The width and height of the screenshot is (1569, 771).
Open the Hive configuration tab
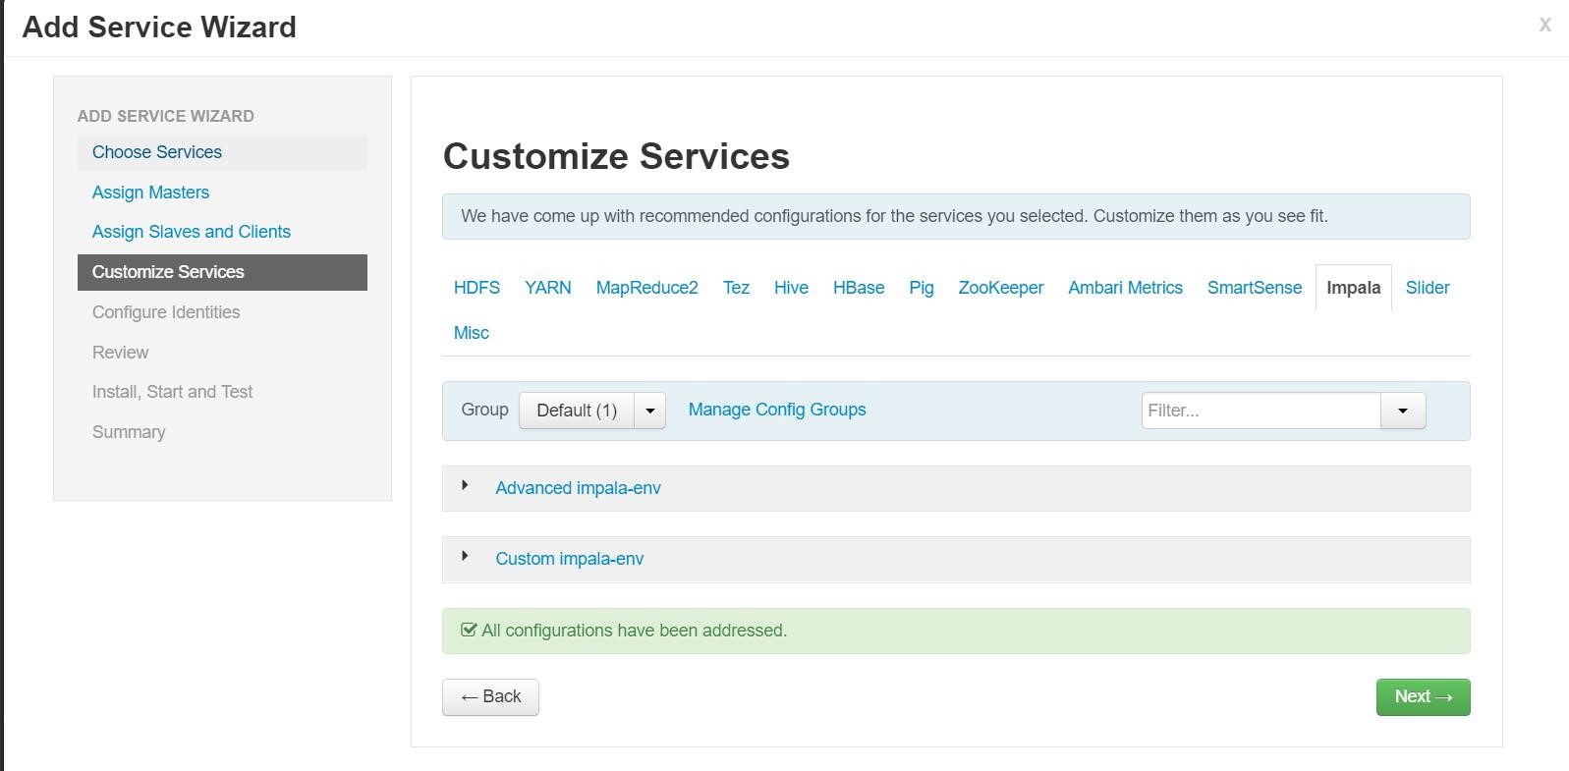coord(791,288)
